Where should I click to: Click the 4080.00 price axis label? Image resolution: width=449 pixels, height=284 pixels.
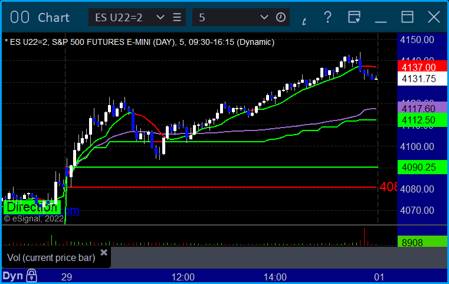point(417,189)
